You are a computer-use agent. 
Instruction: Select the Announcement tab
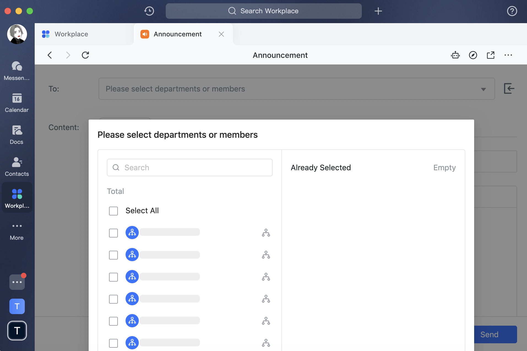click(177, 34)
